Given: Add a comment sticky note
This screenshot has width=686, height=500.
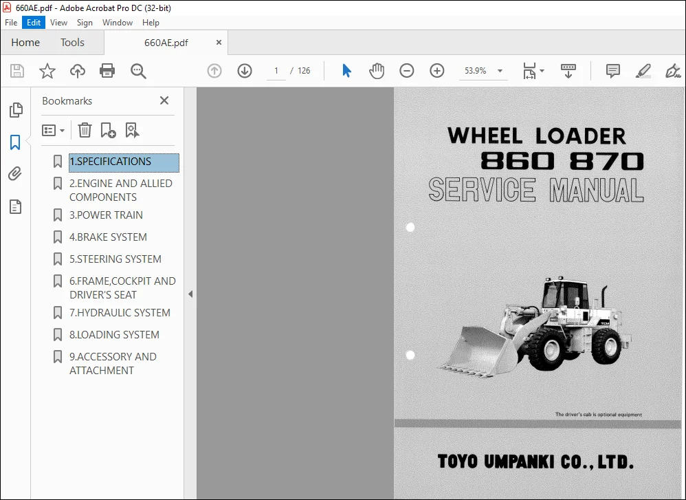Looking at the screenshot, I should [x=612, y=71].
